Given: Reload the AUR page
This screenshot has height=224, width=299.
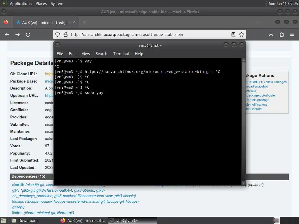Looking at the screenshot, I should click(x=28, y=34).
